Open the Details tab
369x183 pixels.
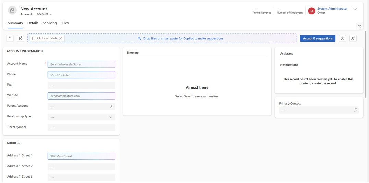tap(33, 23)
